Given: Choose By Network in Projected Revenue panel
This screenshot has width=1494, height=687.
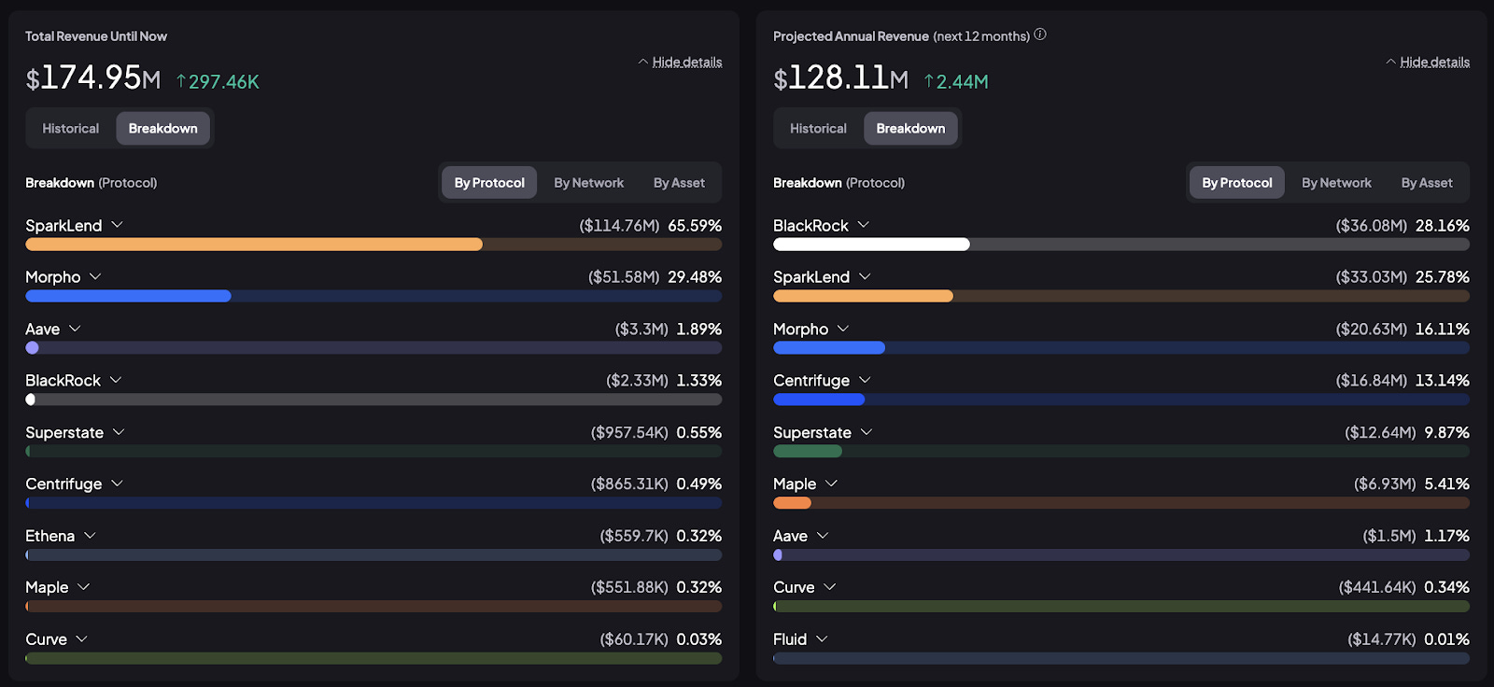Looking at the screenshot, I should (x=1337, y=183).
